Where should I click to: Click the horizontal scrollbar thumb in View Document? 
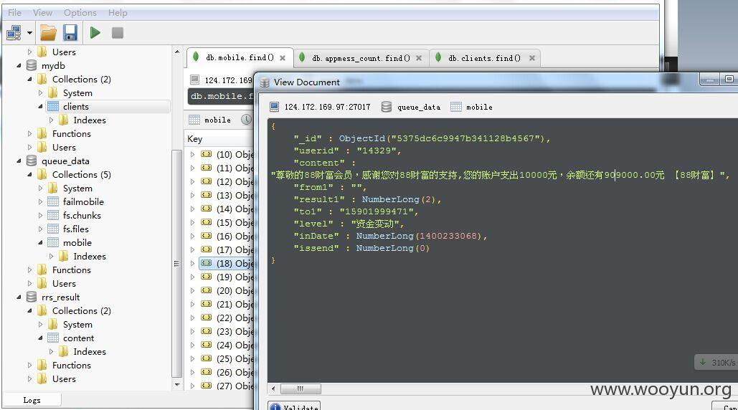tap(301, 388)
